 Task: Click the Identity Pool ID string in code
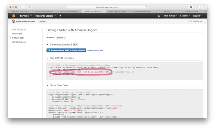(x=82, y=72)
